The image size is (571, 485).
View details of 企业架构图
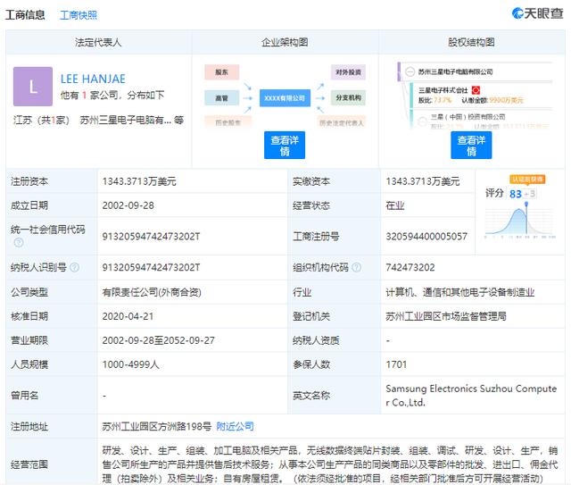285,145
